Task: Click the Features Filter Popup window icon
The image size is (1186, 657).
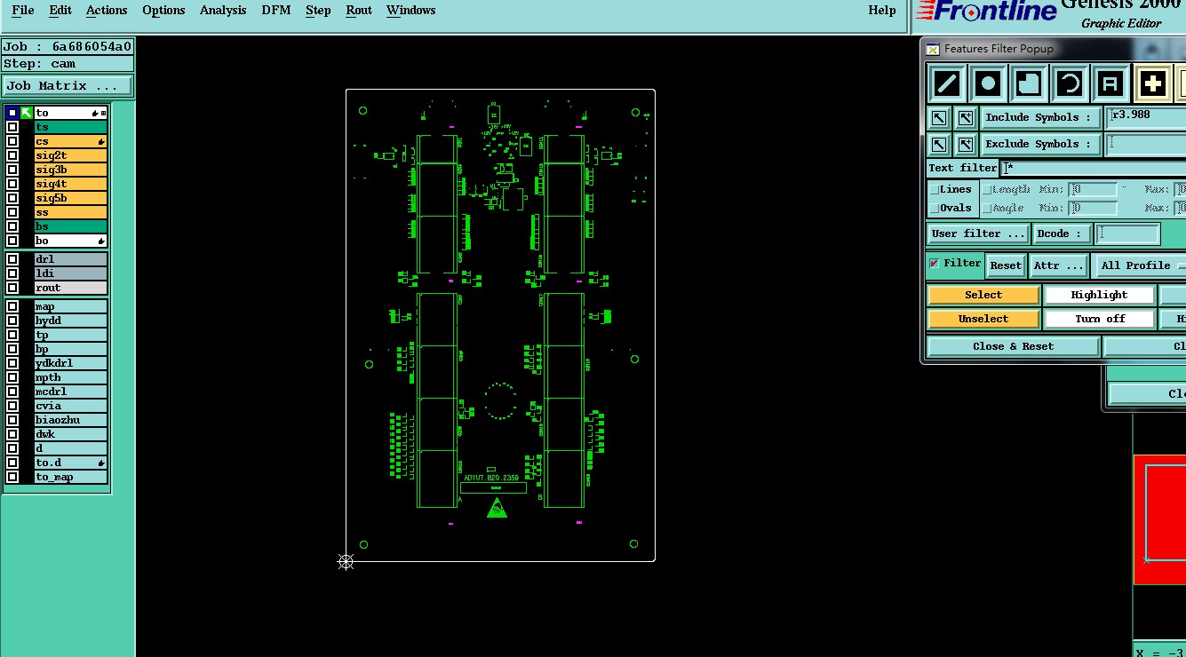Action: point(932,49)
